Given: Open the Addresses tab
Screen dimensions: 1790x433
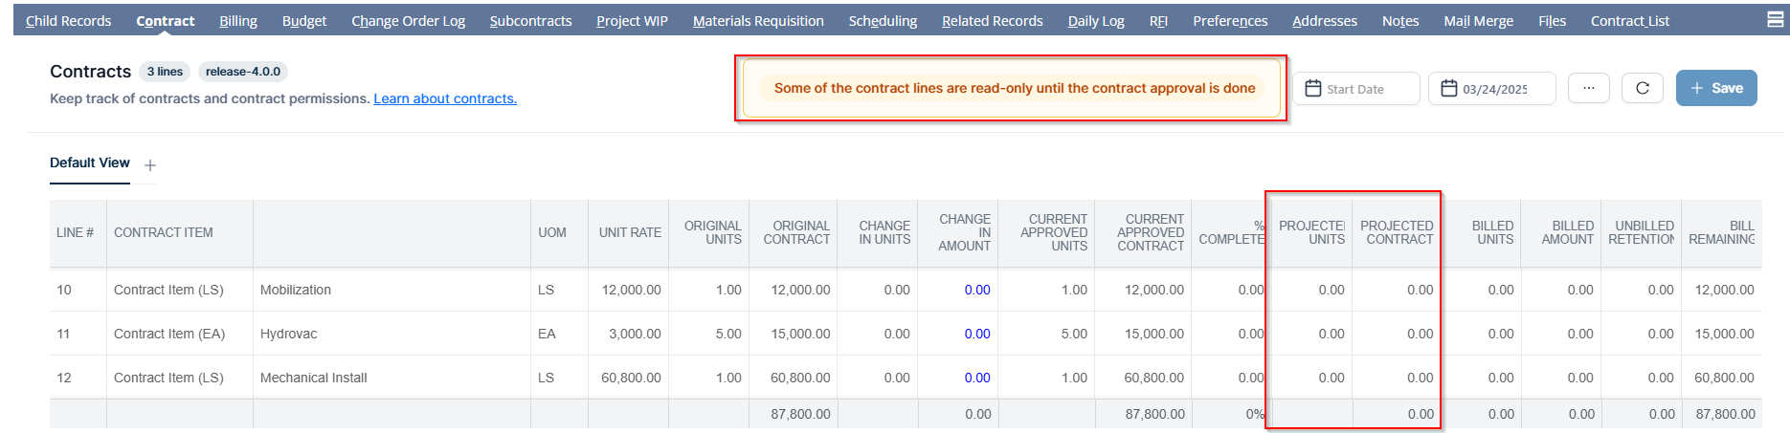Looking at the screenshot, I should point(1325,20).
